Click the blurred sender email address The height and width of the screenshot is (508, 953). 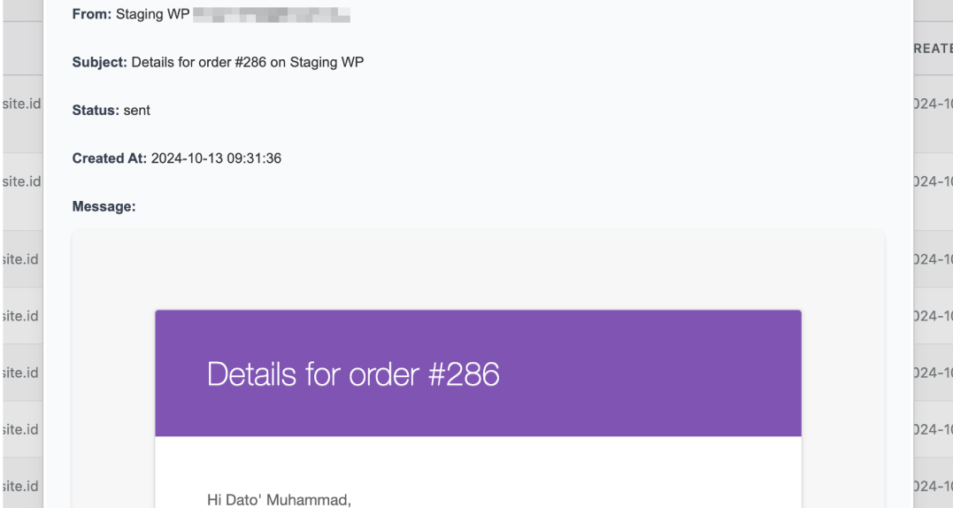(x=271, y=15)
